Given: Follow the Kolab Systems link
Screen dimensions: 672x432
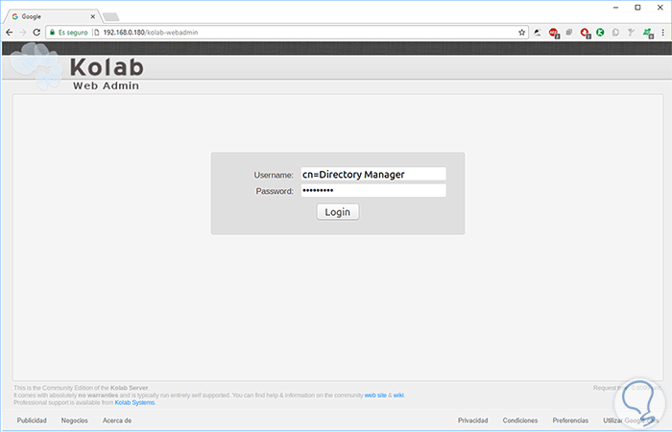Looking at the screenshot, I should (x=134, y=402).
